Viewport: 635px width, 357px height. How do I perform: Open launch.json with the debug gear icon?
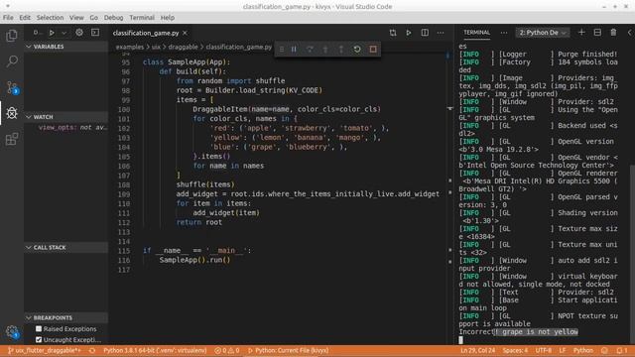79,33
